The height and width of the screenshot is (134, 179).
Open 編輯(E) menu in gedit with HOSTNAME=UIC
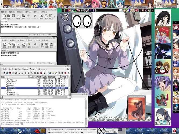pos(12,40)
